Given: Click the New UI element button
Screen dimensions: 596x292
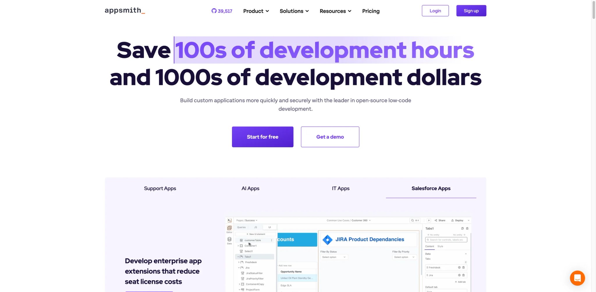Looking at the screenshot, I should [256, 234].
